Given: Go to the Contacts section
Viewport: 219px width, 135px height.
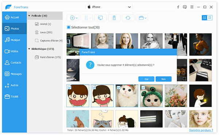Looking at the screenshot, I should click(14, 62).
